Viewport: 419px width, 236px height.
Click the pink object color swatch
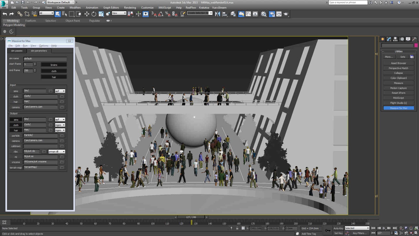pos(416,45)
